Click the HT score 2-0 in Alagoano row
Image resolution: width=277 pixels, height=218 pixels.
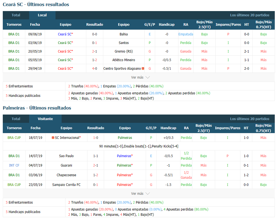pos(247,69)
